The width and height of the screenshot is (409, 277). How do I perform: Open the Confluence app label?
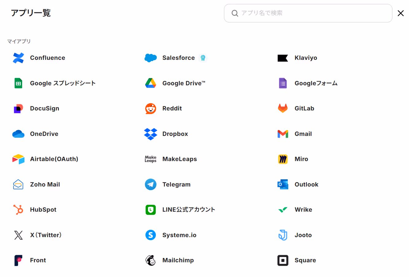pos(48,58)
